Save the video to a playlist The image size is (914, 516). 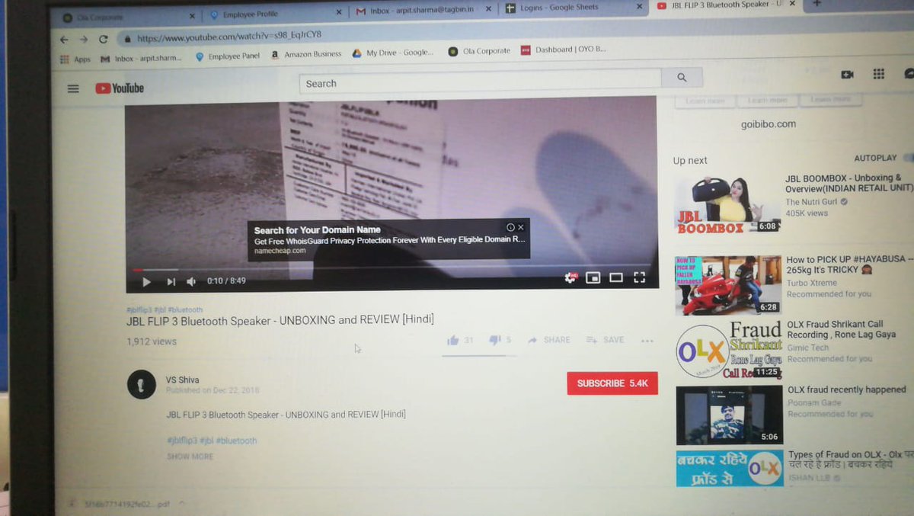[x=606, y=340]
